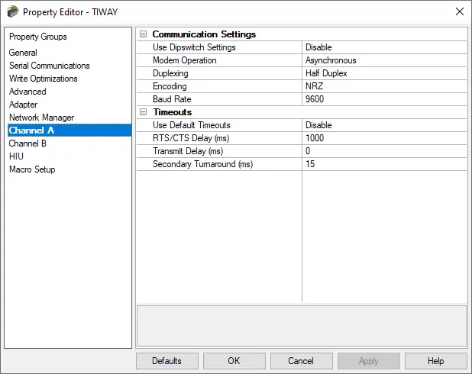This screenshot has width=472, height=374.
Task: Open Help for the property editor
Action: pos(436,361)
